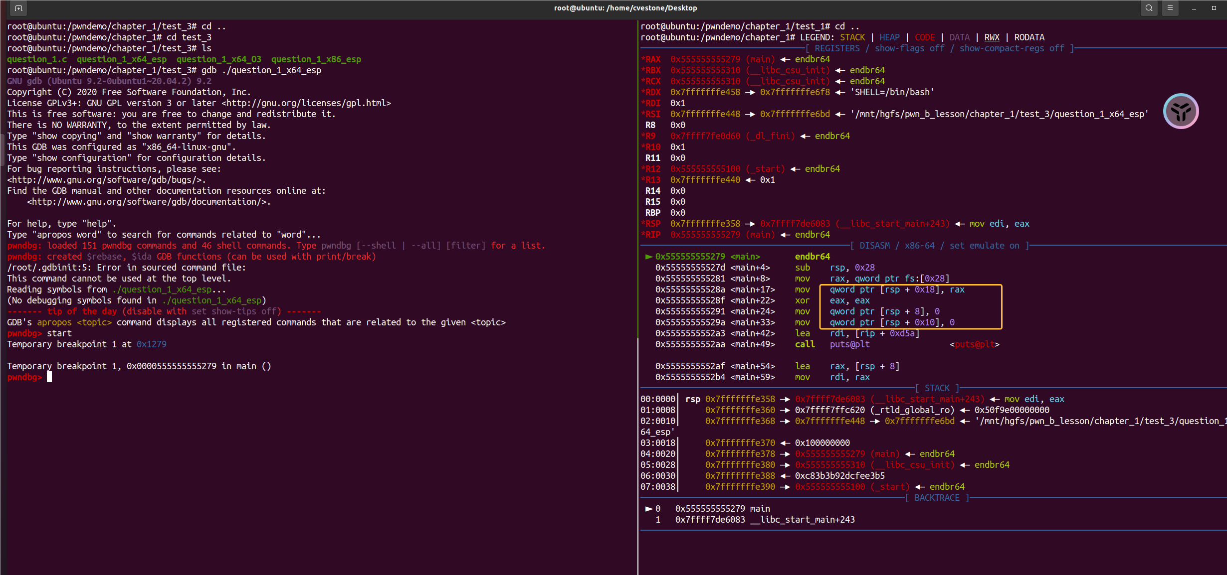Click the backtrace current frame arrow
1227x575 pixels.
[649, 509]
